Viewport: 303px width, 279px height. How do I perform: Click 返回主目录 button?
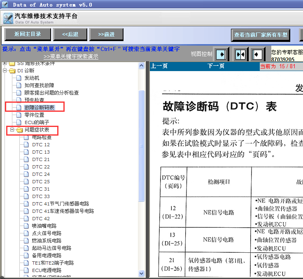click(x=28, y=35)
